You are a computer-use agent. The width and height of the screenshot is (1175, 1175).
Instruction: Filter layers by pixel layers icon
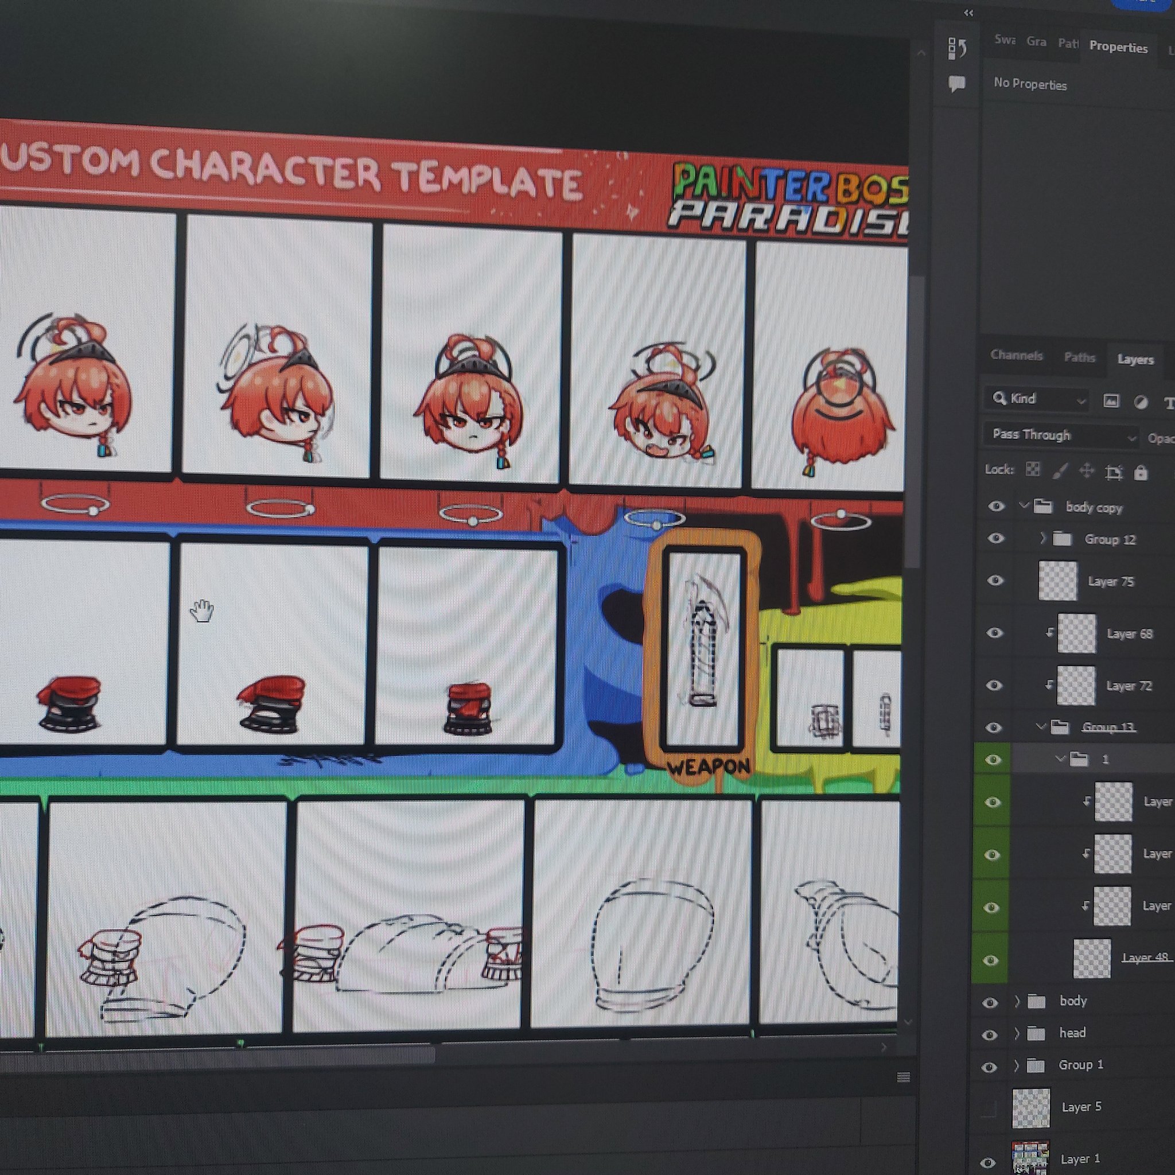click(1111, 401)
